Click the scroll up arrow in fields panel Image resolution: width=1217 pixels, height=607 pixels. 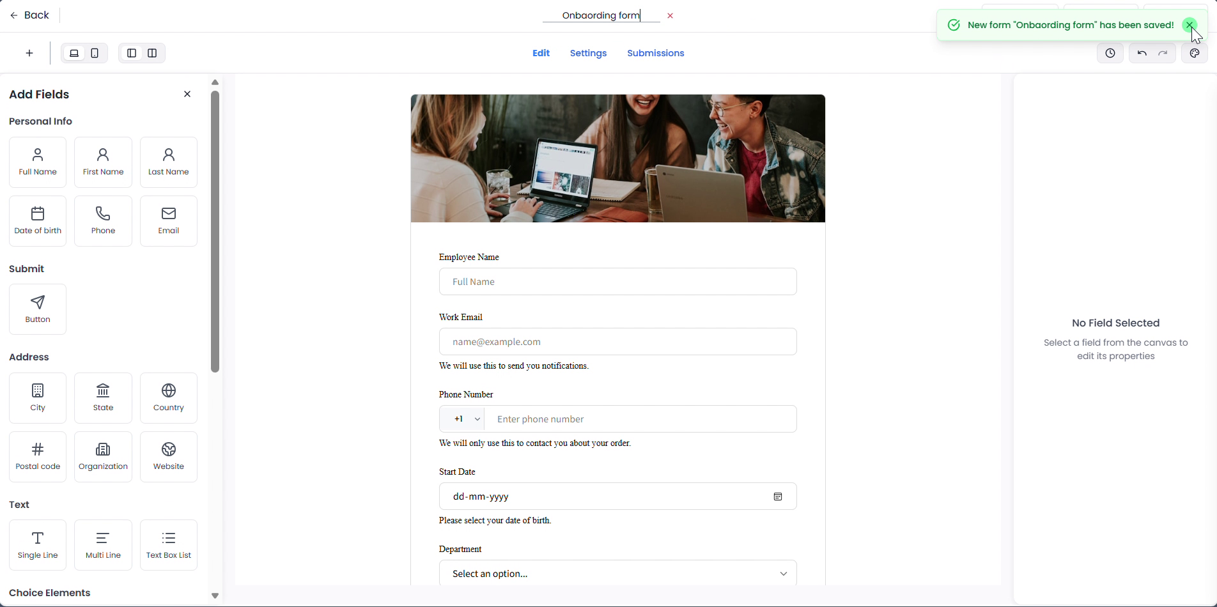coord(215,82)
